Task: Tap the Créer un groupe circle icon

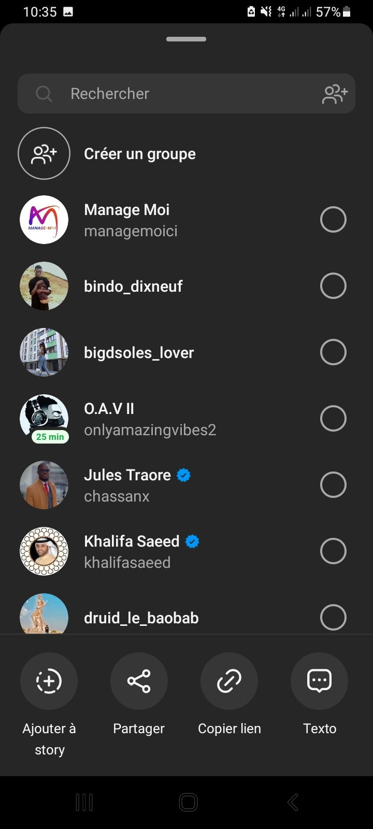Action: (44, 153)
